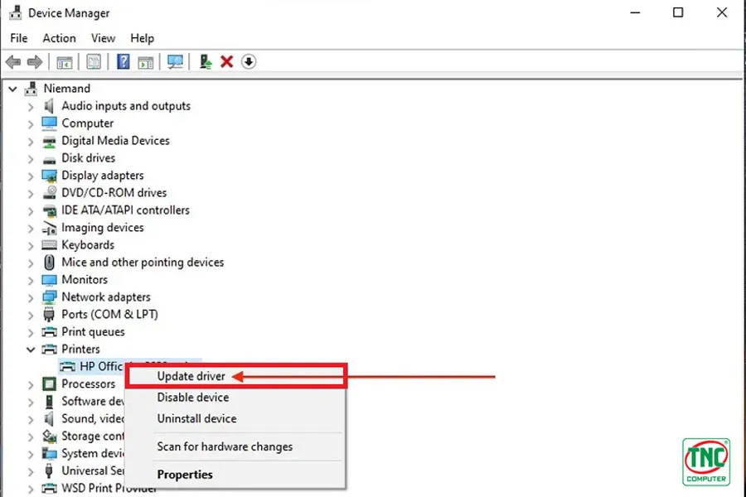Select the System devices row
The width and height of the screenshot is (746, 497).
pyautogui.click(x=84, y=454)
